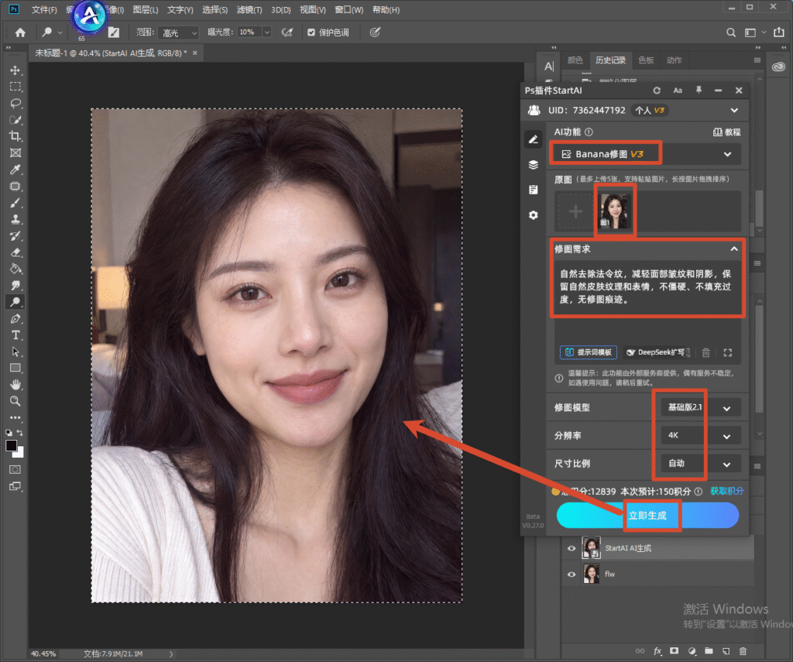This screenshot has height=662, width=793.
Task: Open the 尺寸比例 ratio dropdown
Action: pos(701,463)
